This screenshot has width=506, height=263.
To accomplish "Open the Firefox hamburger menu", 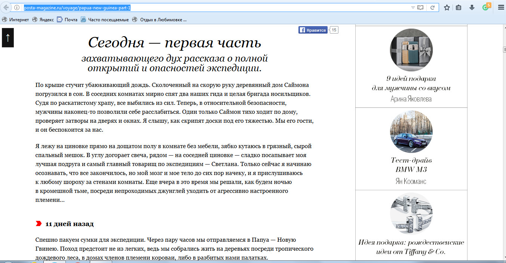I will pyautogui.click(x=500, y=7).
